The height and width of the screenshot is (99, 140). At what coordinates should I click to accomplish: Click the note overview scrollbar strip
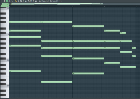57,4
